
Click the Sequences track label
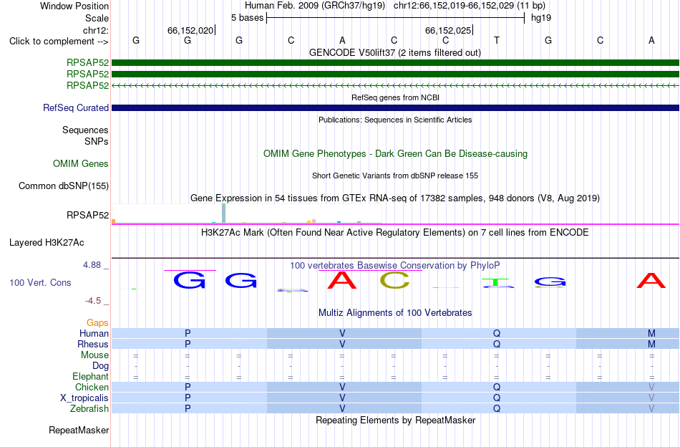(x=85, y=130)
